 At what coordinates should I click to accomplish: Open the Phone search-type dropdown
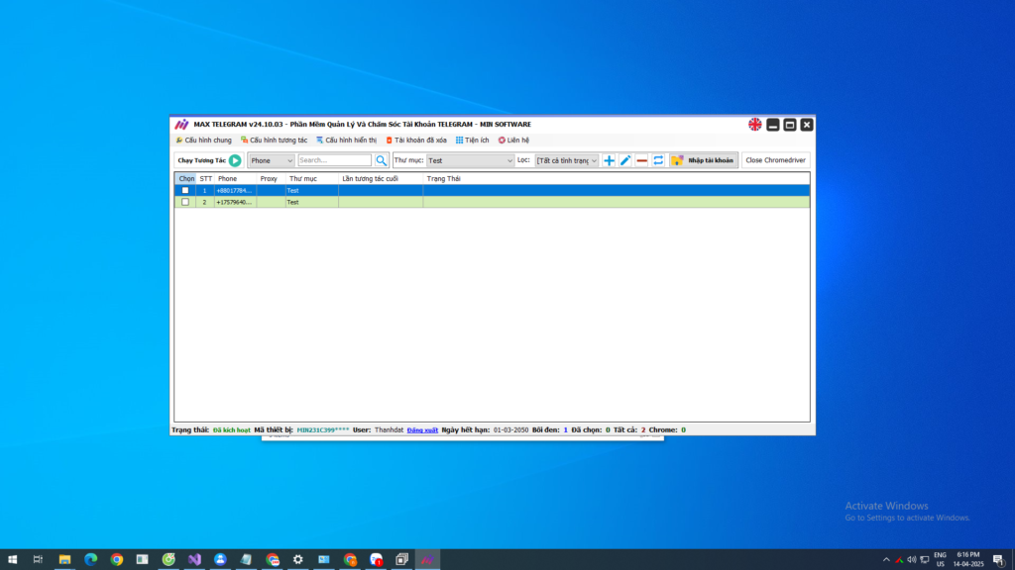[272, 160]
